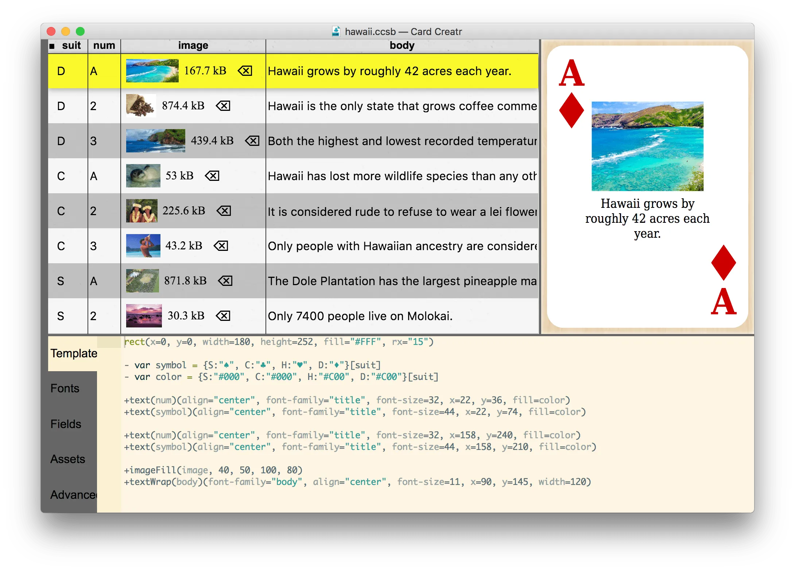795x571 pixels.
Task: Remove the lei flower image on row C-2
Action: pyautogui.click(x=223, y=211)
